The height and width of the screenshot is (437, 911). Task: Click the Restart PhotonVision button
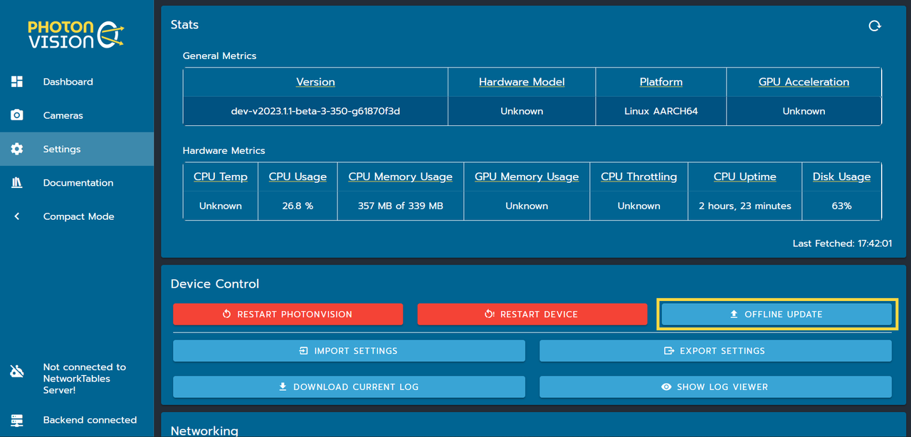[288, 314]
